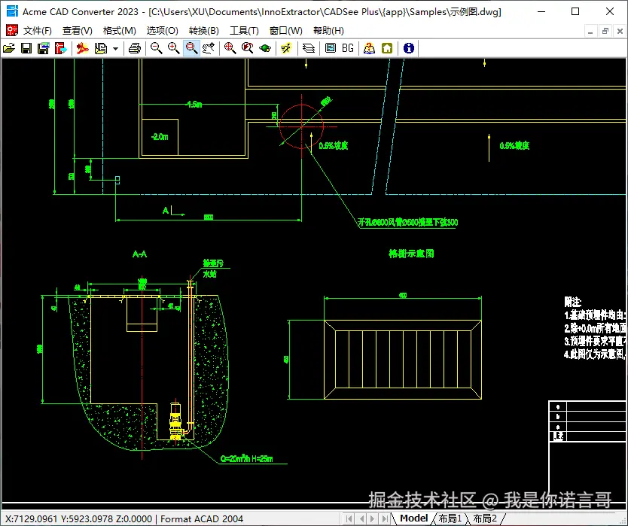The width and height of the screenshot is (628, 526).
Task: Click the last-tab navigation arrow
Action: pyautogui.click(x=385, y=518)
